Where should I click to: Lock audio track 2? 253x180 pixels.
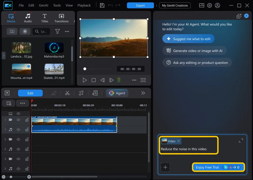point(27,149)
